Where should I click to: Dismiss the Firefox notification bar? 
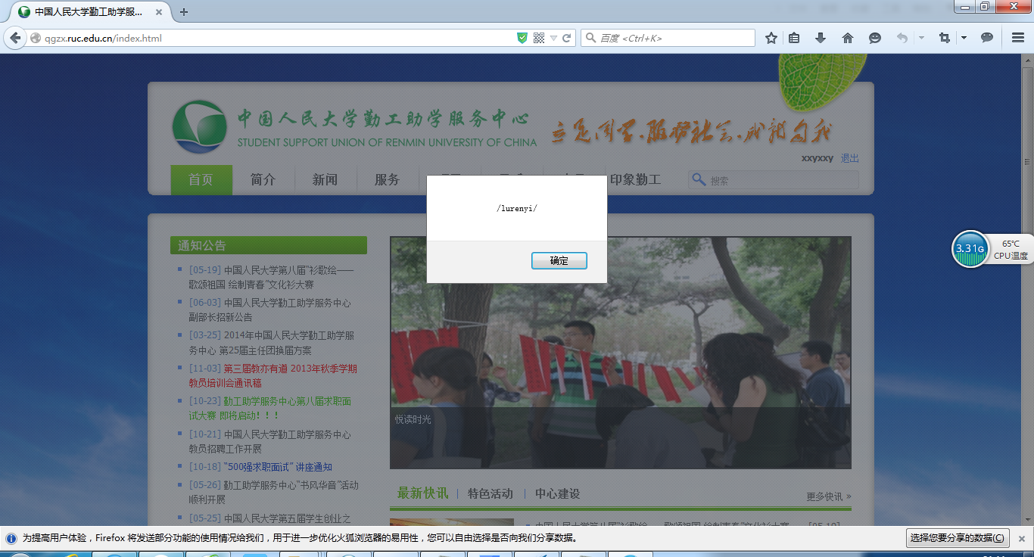[1021, 538]
